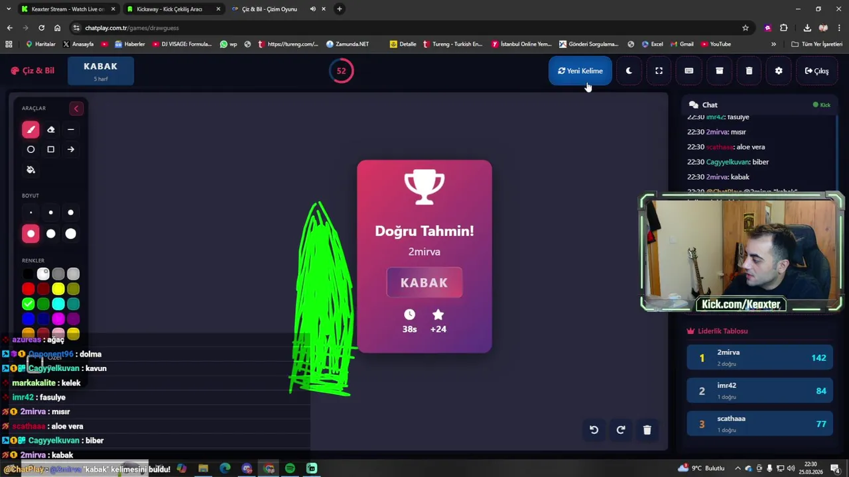The width and height of the screenshot is (849, 477).
Task: Choose the third brush size in top row
Action: tap(70, 213)
